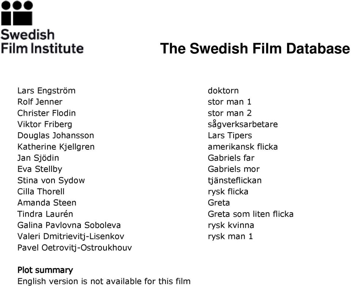Select Tindra Laurén's name

(x=45, y=214)
